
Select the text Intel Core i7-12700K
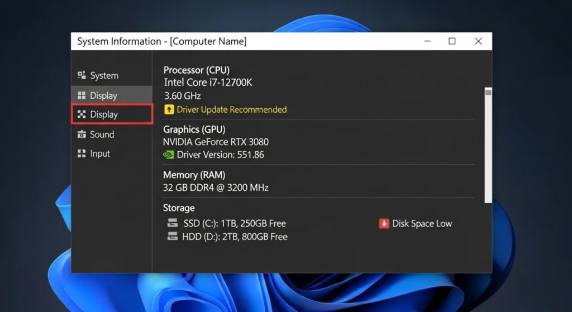point(208,83)
